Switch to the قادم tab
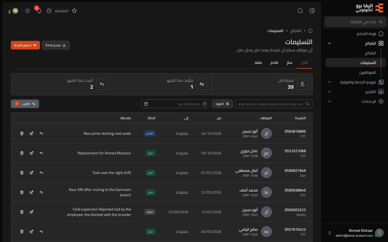 274,63
